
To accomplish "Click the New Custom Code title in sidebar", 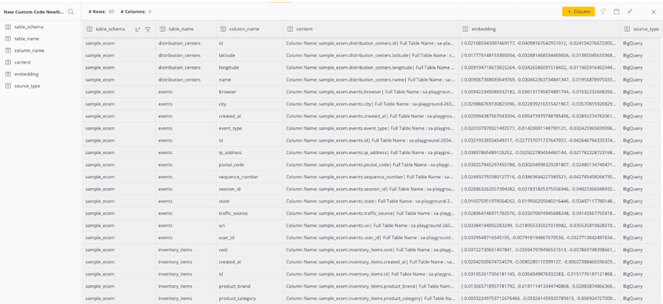I will point(33,12).
